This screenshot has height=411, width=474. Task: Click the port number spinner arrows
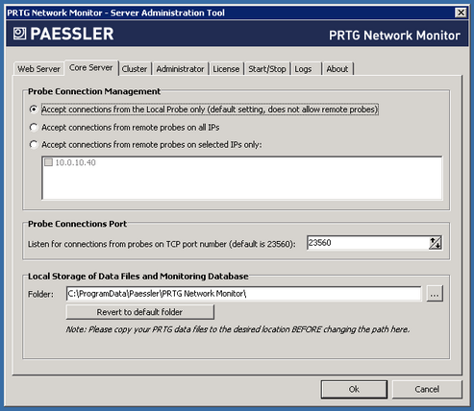[436, 243]
